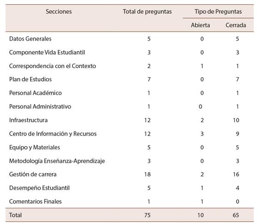Click the Cerrada total value 65
The width and height of the screenshot is (262, 224).
pyautogui.click(x=236, y=215)
